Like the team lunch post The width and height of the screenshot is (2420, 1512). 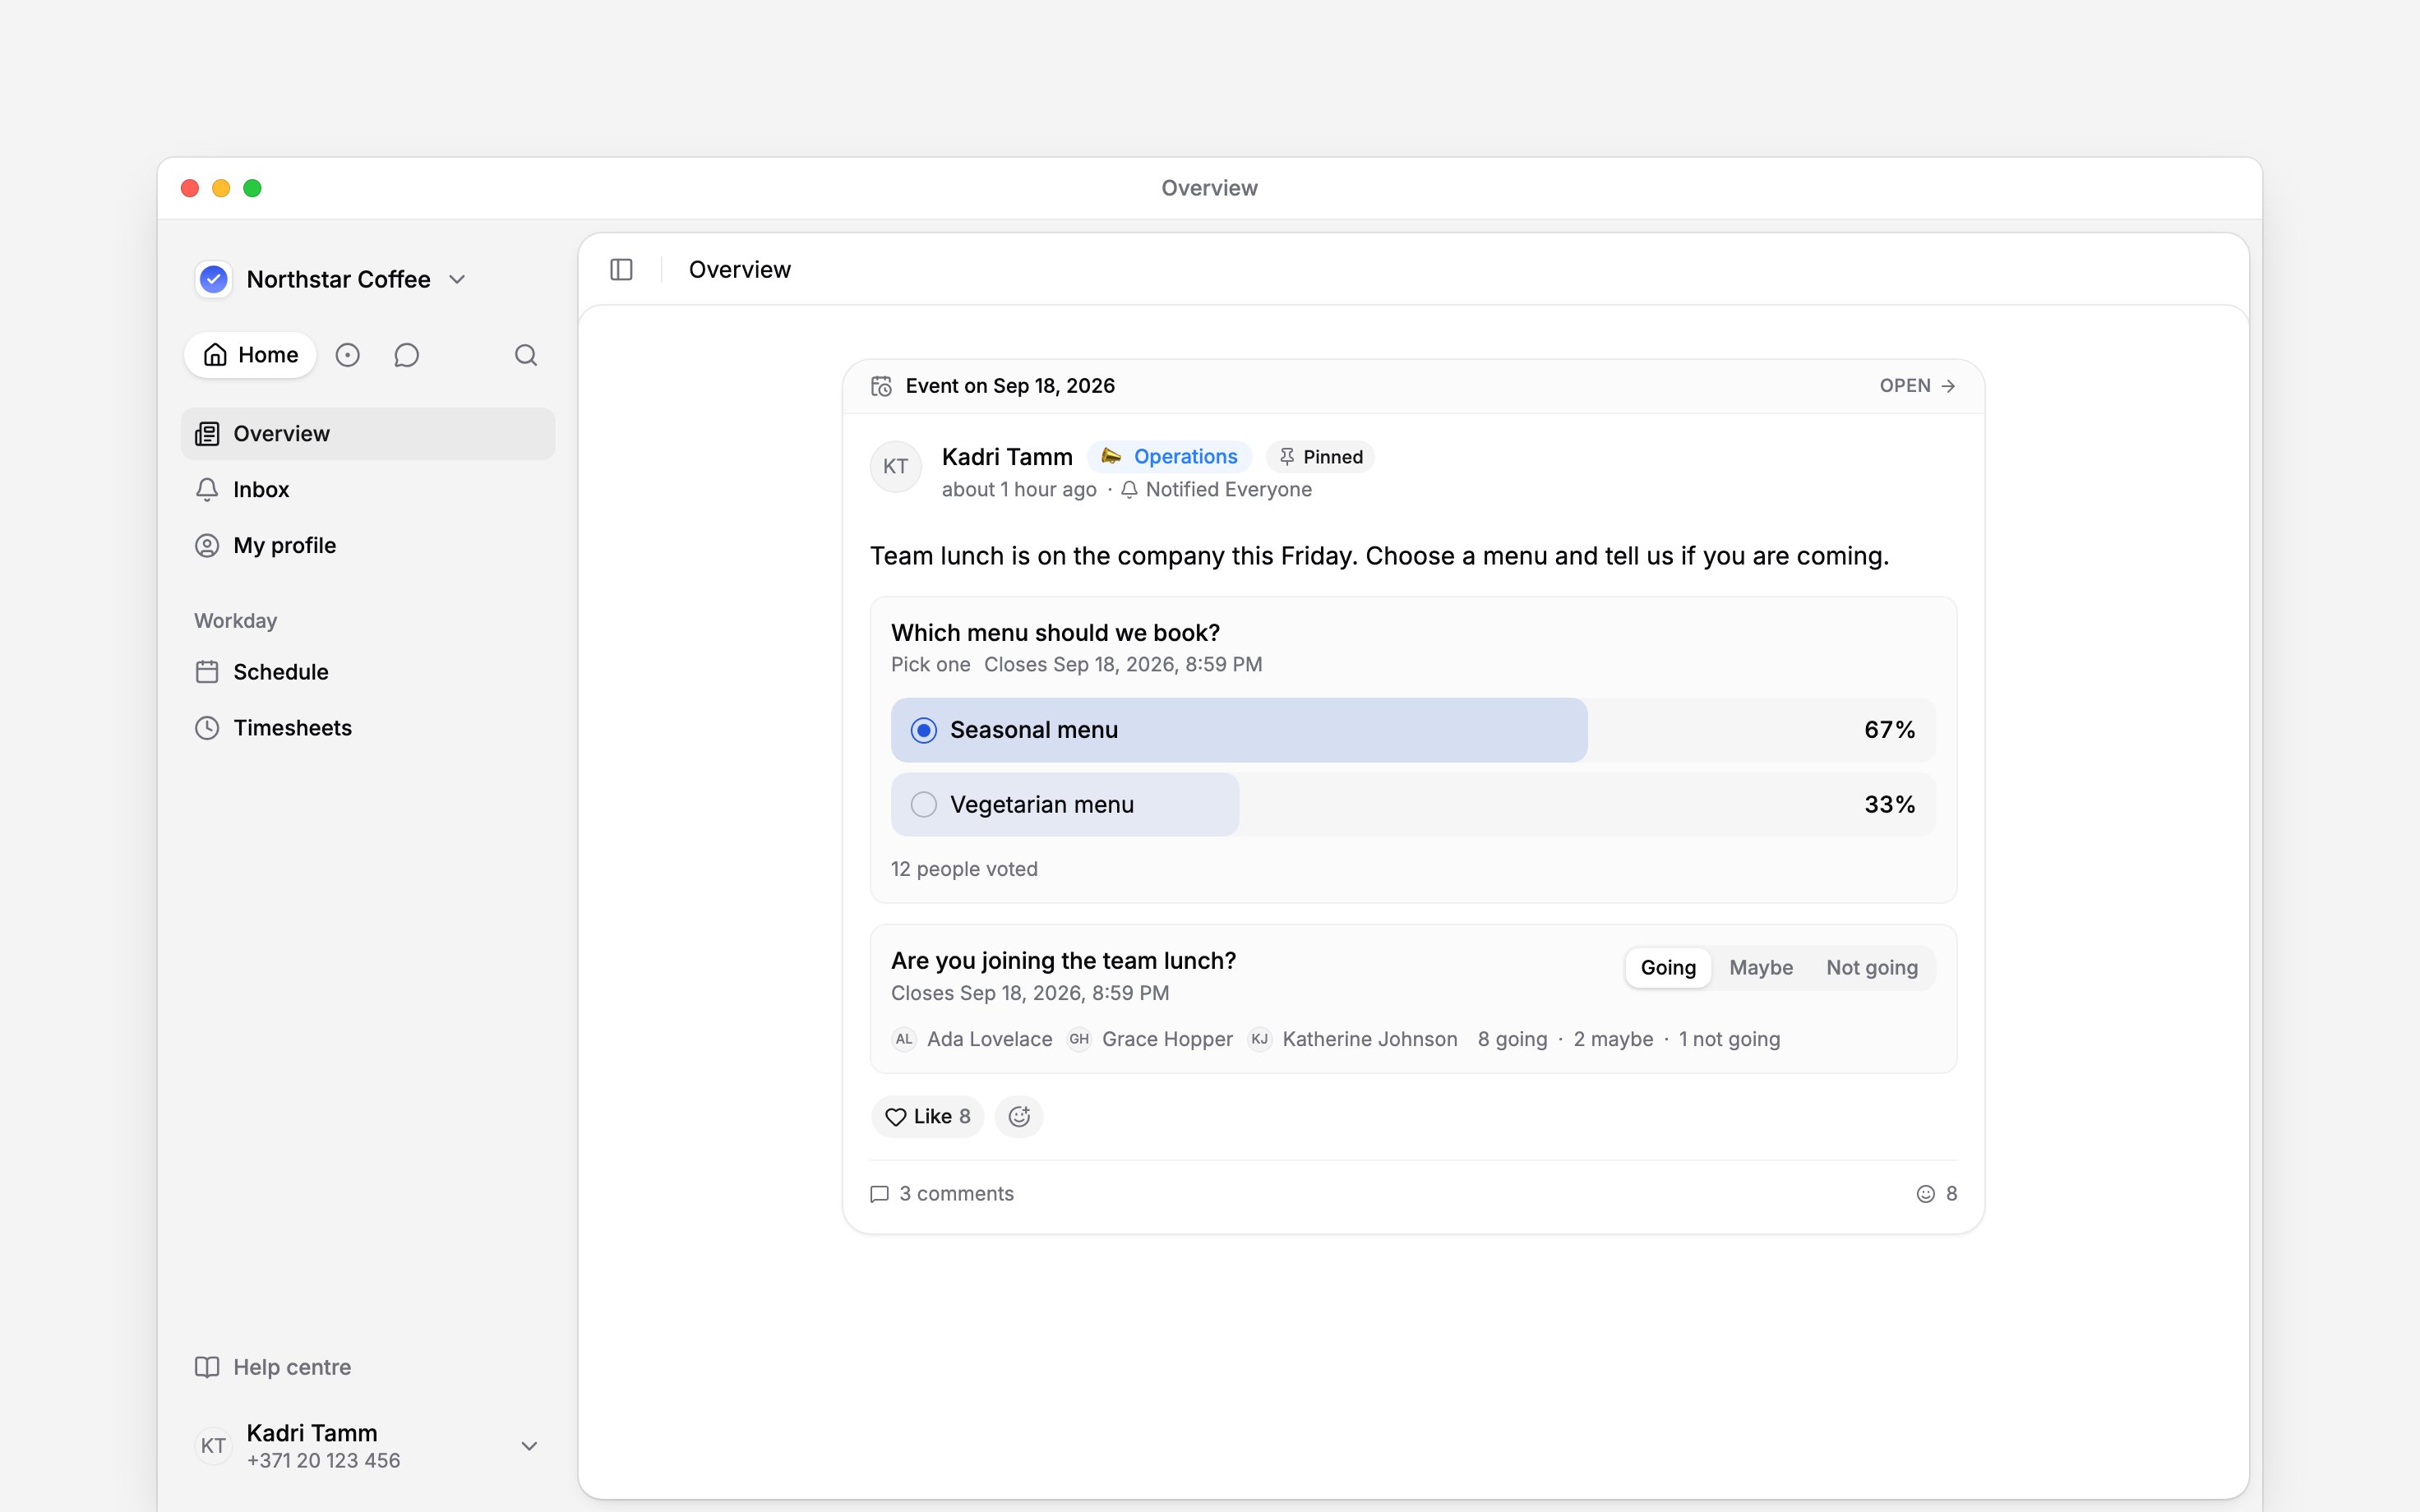(x=927, y=1116)
